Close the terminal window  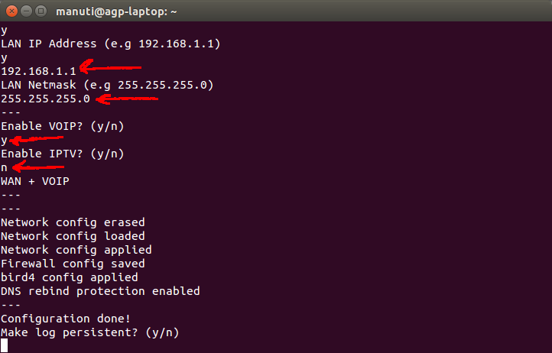click(x=11, y=11)
